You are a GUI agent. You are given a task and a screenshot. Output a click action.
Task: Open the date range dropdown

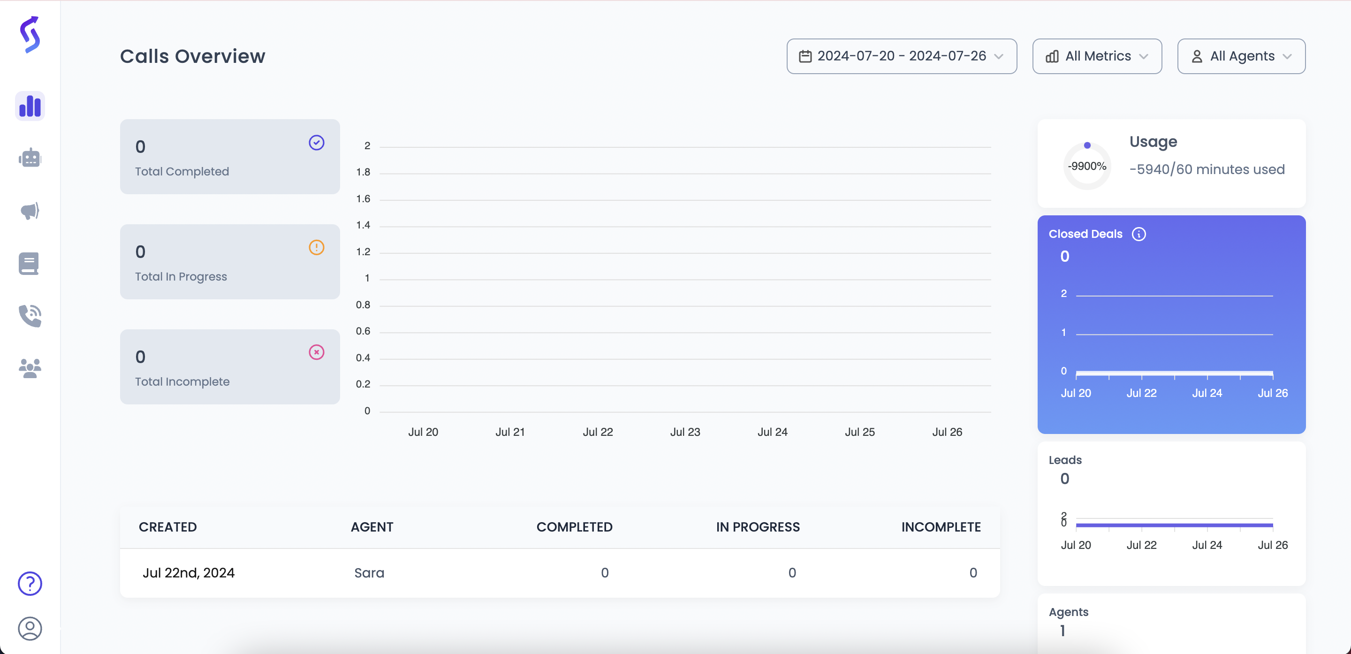tap(901, 56)
